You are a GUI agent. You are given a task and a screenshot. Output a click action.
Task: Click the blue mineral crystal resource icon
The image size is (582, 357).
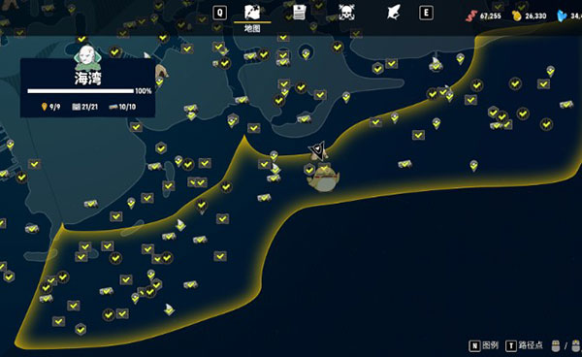tap(562, 16)
